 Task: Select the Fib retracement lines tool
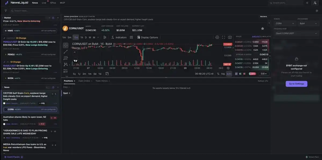[66, 58]
